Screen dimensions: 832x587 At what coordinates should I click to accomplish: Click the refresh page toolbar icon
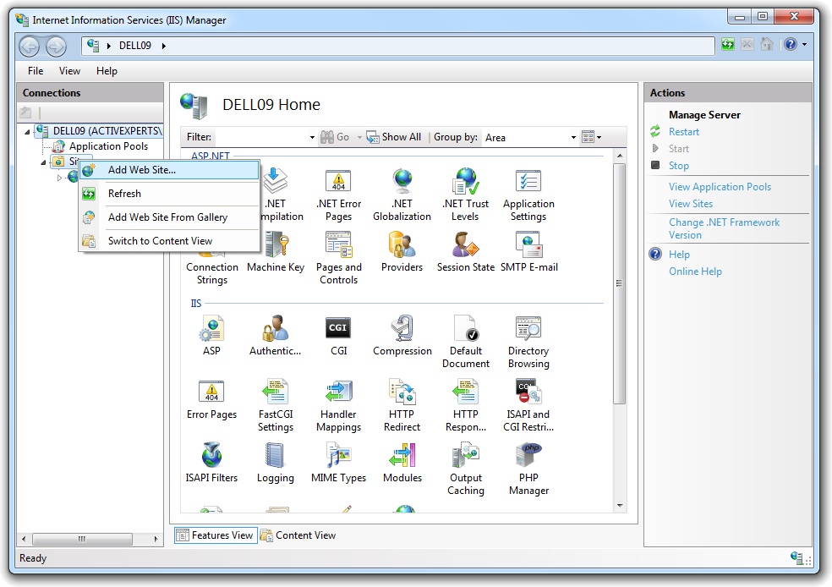(727, 45)
